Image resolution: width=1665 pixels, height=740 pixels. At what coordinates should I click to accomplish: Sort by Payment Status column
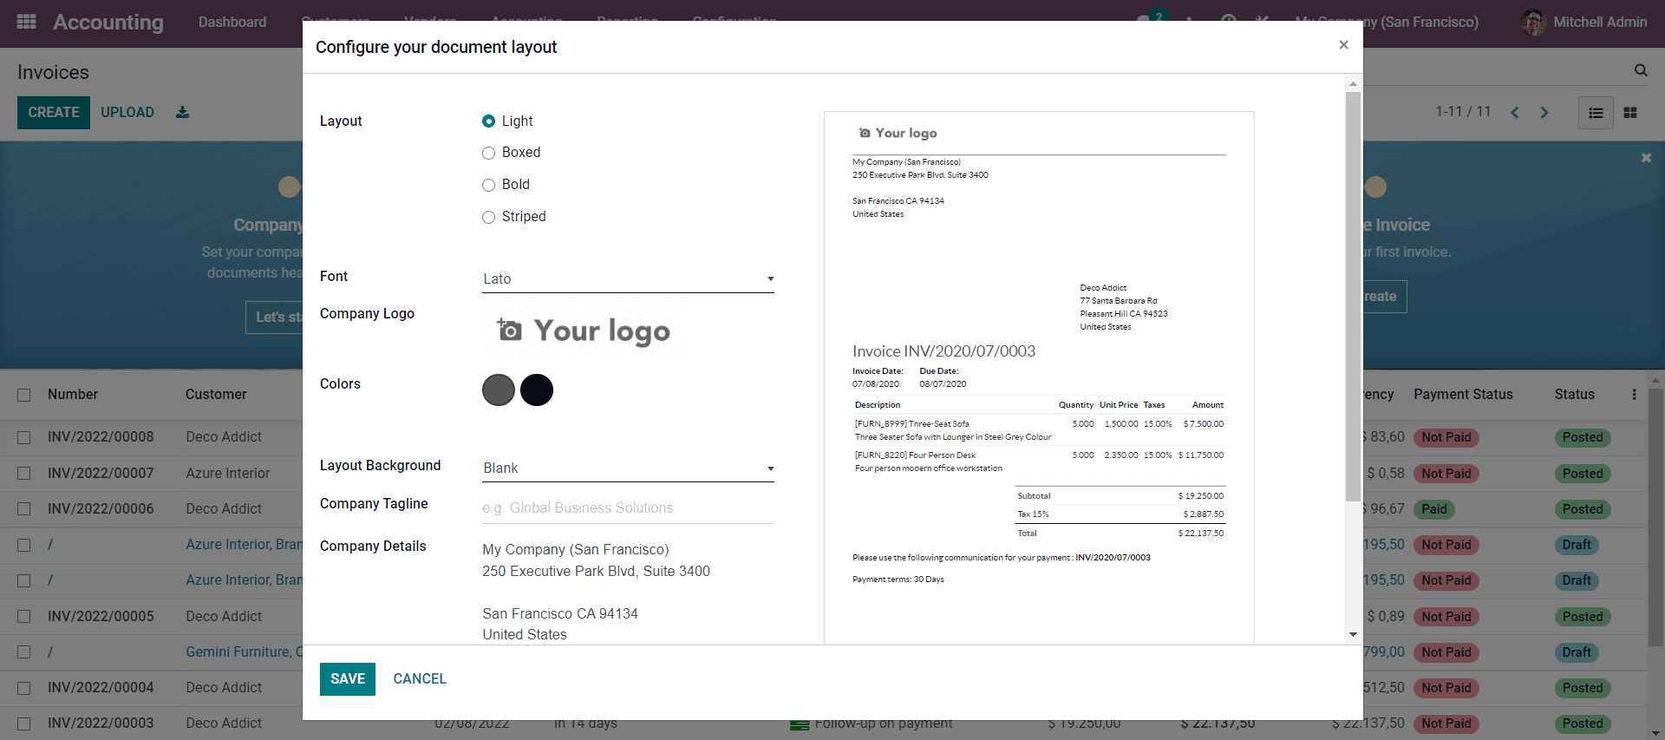pos(1463,395)
